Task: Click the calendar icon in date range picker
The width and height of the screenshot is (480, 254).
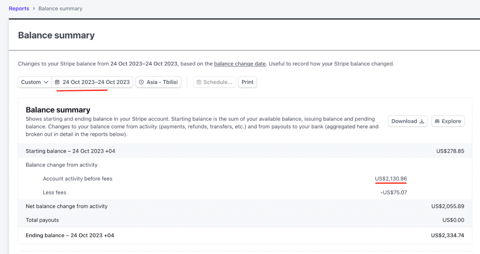Action: (57, 82)
